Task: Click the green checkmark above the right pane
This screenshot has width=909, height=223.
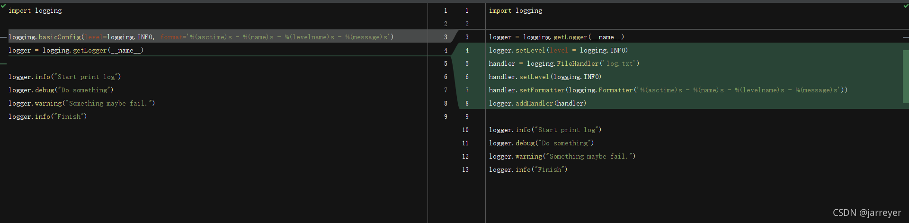Action: [x=906, y=6]
